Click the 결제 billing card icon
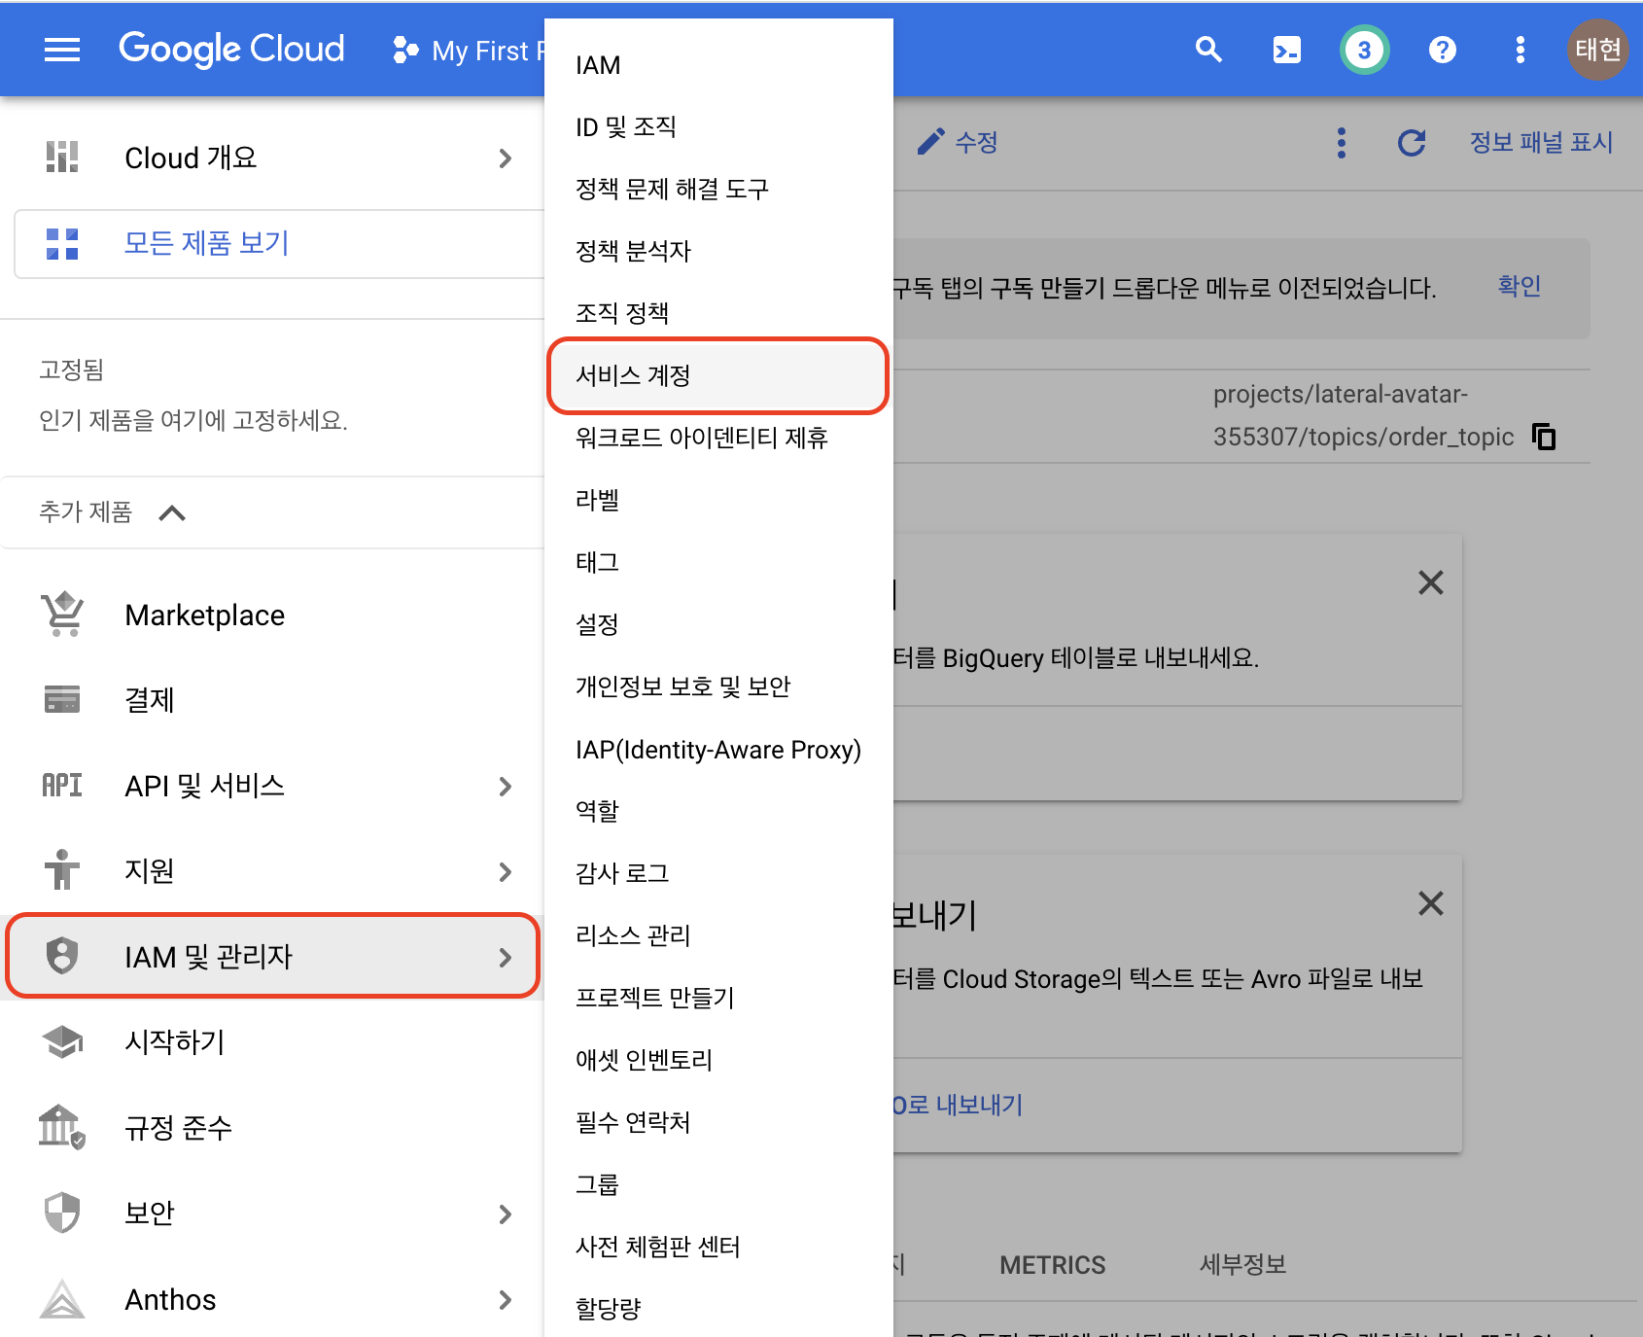The image size is (1643, 1337). click(x=62, y=699)
